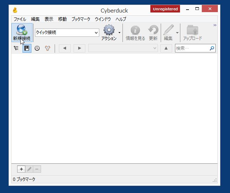Click the 0 ブックマーク status text
This screenshot has height=193, width=230.
click(x=24, y=179)
